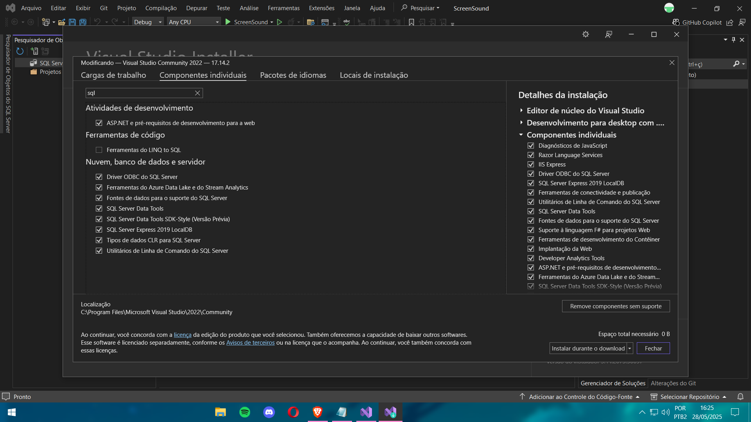Open Selecionar Repositório dropdown
751x422 pixels.
688,397
